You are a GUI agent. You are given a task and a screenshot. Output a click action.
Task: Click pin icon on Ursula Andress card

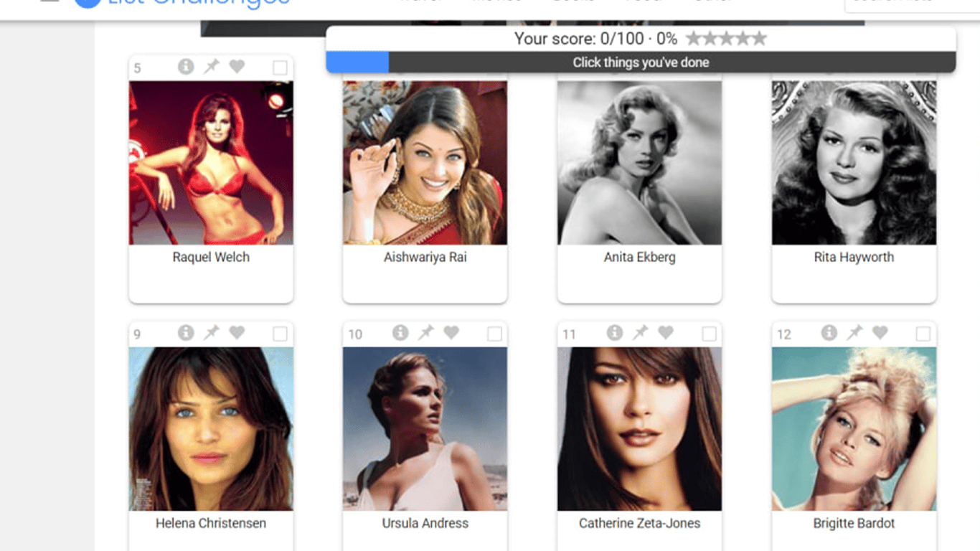tap(426, 333)
